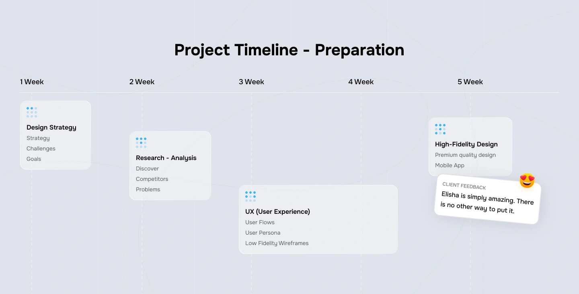Click the heart-eyes emoji on feedback card
This screenshot has height=294, width=579.
[527, 180]
